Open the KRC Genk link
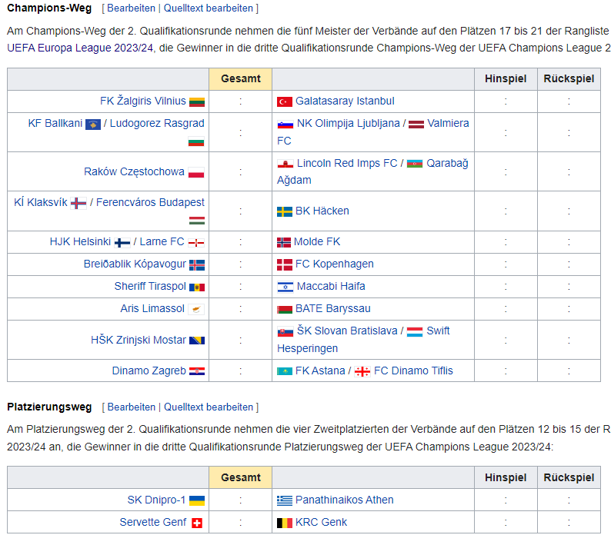This screenshot has width=611, height=545. click(x=321, y=522)
